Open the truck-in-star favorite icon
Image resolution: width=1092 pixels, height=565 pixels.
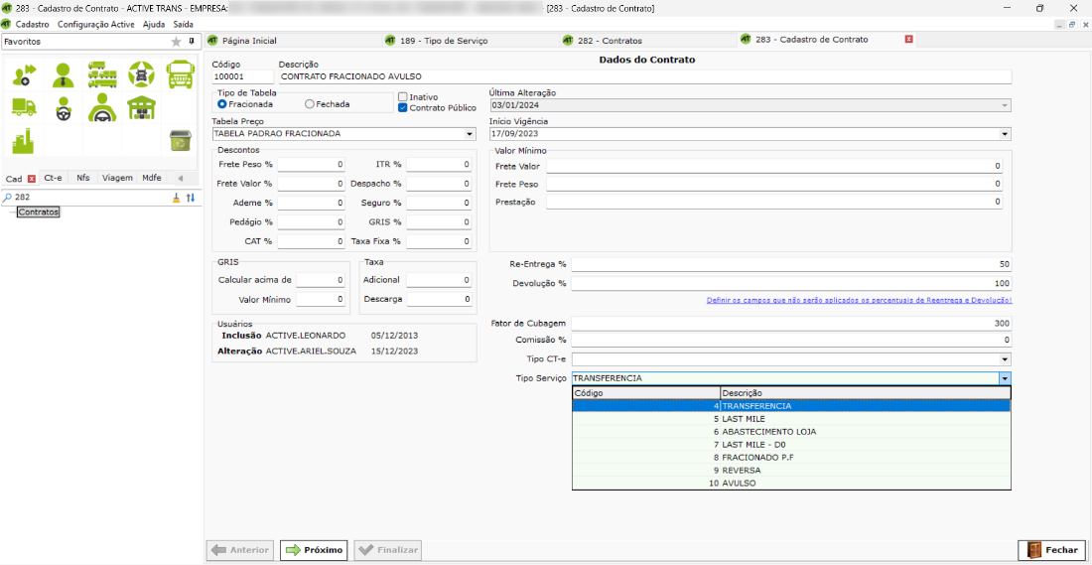(x=141, y=74)
